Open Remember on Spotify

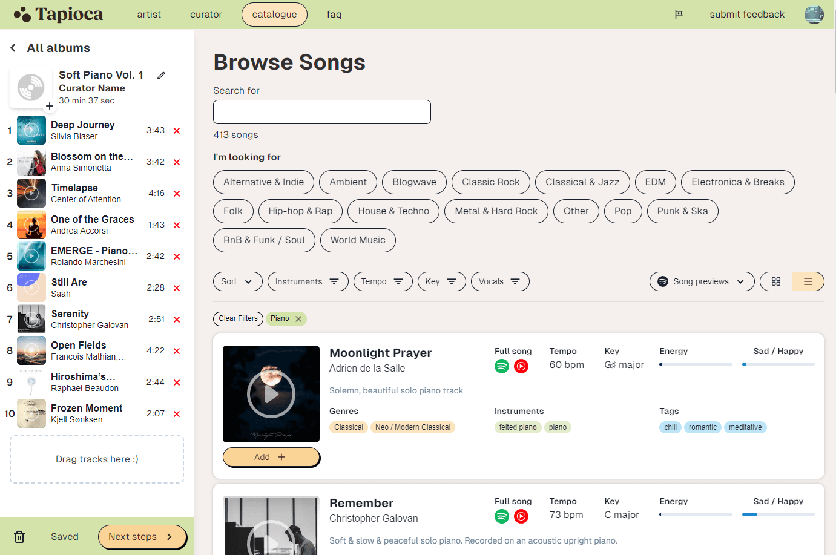tap(502, 516)
